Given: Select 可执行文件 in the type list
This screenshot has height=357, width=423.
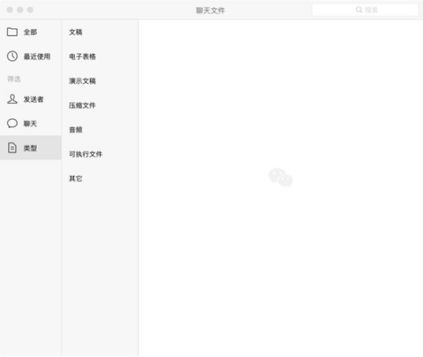Looking at the screenshot, I should 100,154.
